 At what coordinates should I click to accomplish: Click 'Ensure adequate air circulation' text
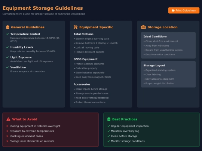tap(28, 71)
